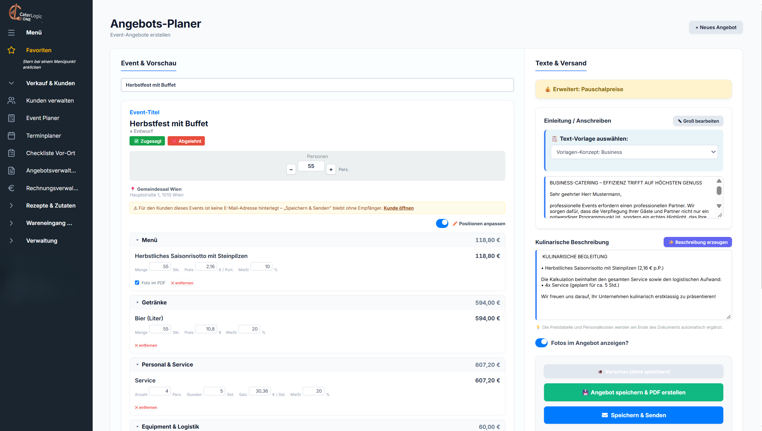Select the Texte & Versand tab heading

[561, 63]
